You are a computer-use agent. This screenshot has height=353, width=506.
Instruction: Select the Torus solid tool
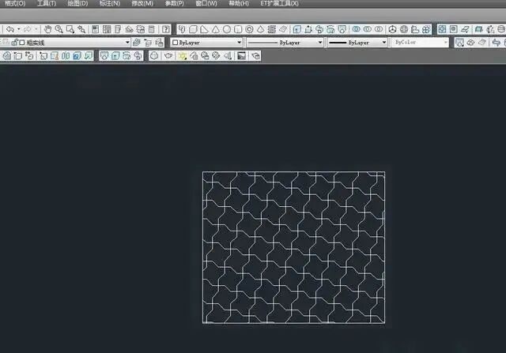(x=249, y=29)
